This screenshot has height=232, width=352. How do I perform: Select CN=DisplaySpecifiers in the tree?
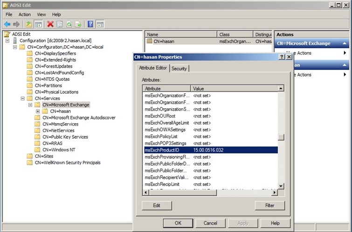click(x=55, y=54)
